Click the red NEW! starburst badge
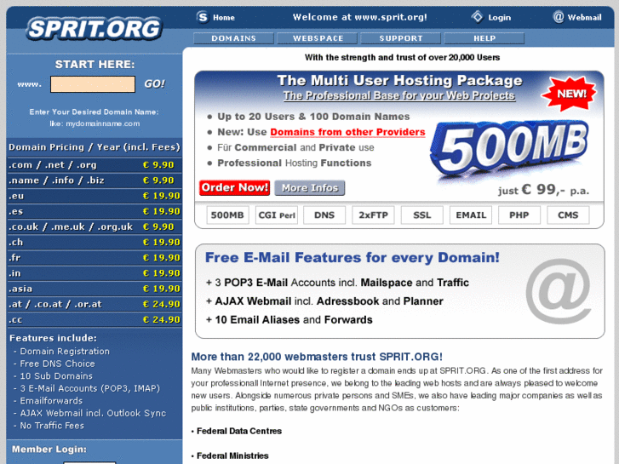 (570, 94)
